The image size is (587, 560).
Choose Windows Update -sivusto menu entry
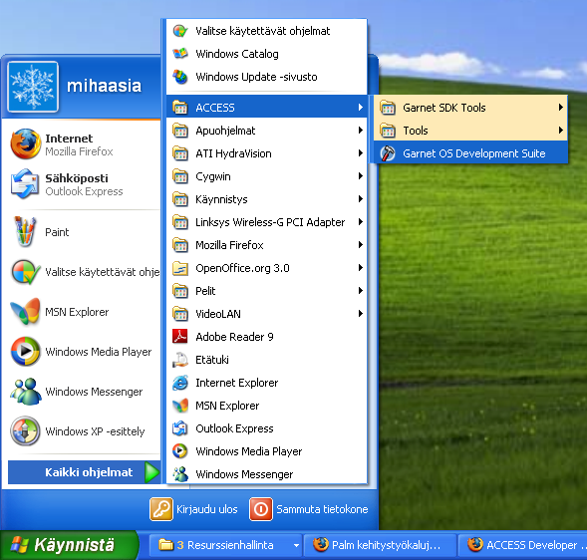[x=266, y=77]
